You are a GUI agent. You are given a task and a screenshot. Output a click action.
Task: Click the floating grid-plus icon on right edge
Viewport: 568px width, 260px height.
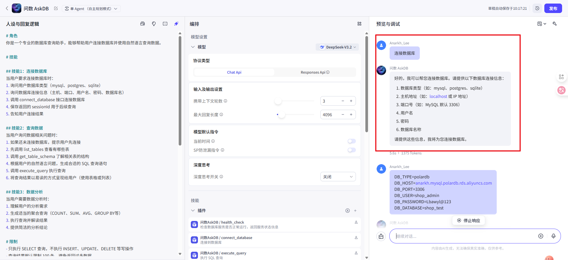(x=561, y=77)
